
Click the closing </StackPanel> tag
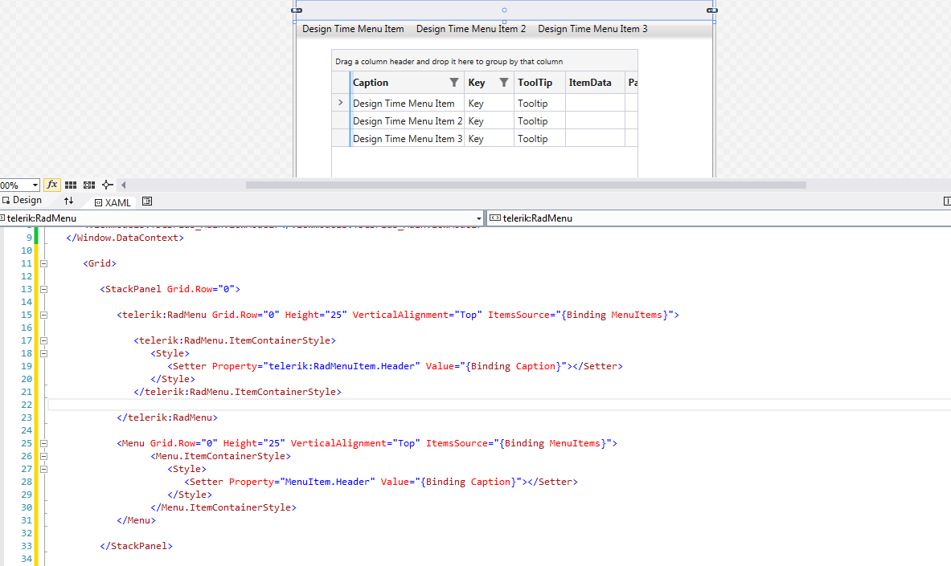(x=137, y=546)
